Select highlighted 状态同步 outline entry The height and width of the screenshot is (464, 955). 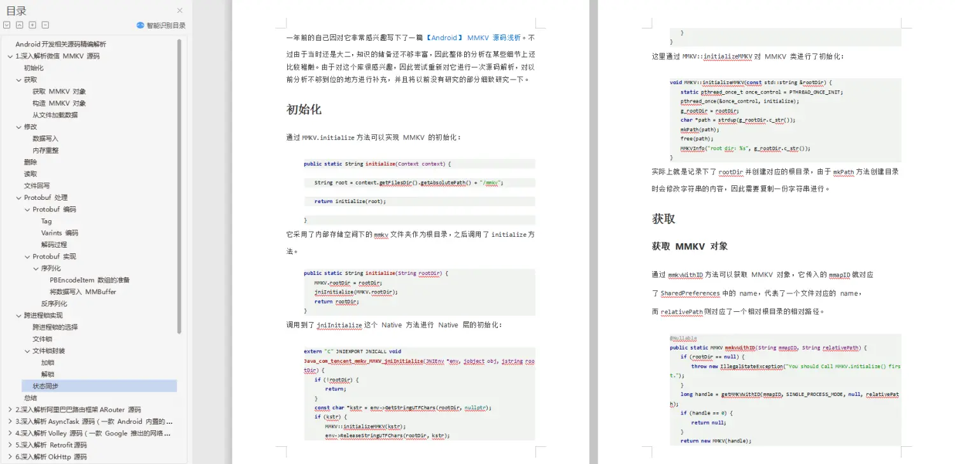[x=99, y=386]
